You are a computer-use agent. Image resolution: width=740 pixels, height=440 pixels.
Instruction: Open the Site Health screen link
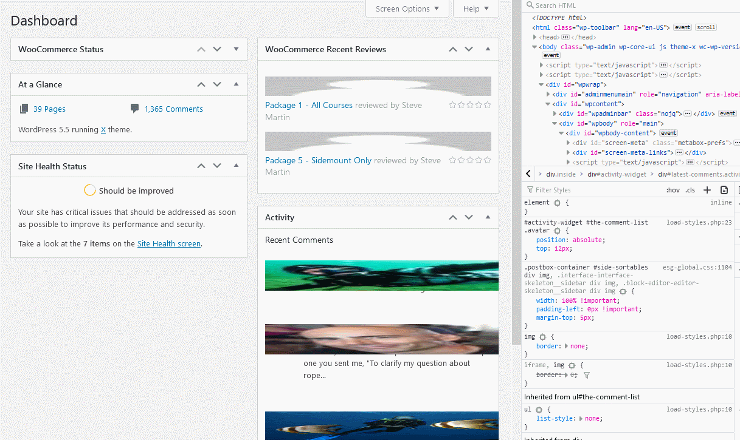coord(169,244)
